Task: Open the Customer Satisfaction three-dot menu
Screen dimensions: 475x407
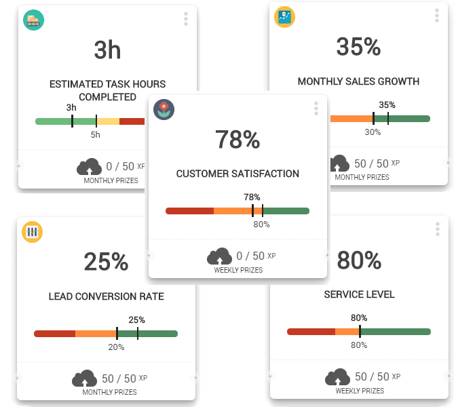Action: 316,109
